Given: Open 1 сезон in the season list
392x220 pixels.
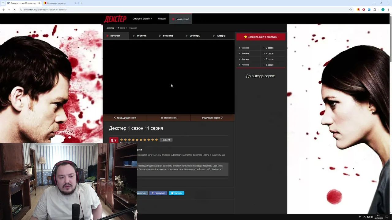Looking at the screenshot, I should pyautogui.click(x=244, y=48).
